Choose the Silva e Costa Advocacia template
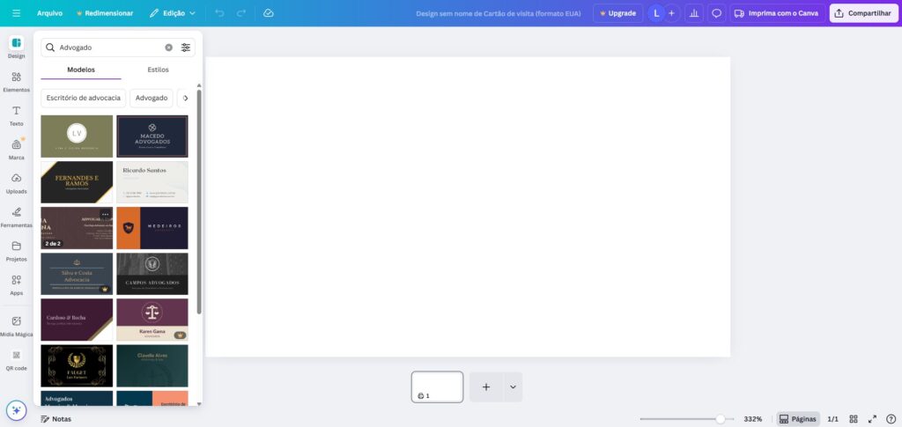The height and width of the screenshot is (427, 902). 77,274
